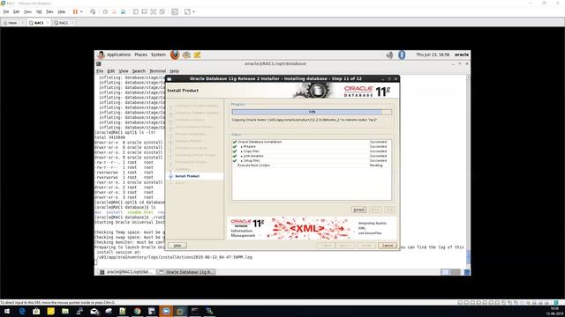Image resolution: width=565 pixels, height=317 pixels.
Task: Select the Install Product step in sidebar
Action: coord(187,176)
